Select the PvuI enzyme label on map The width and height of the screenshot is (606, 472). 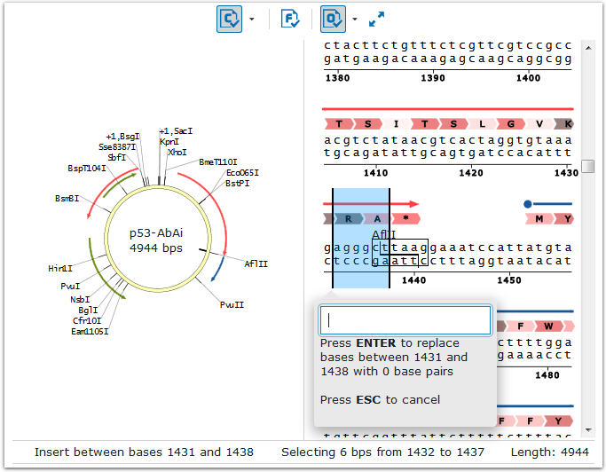click(70, 286)
